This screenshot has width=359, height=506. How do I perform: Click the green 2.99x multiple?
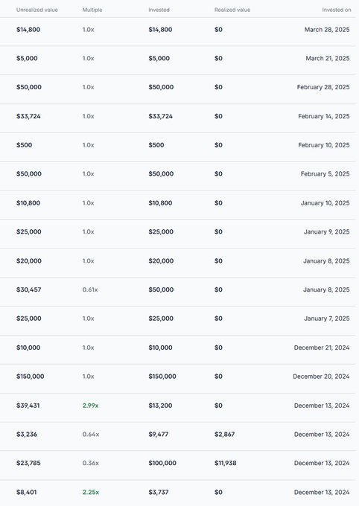coord(90,406)
